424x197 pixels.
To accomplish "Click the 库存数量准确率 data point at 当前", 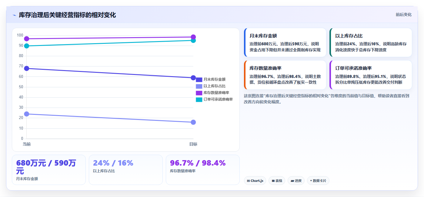I will click(x=27, y=39).
